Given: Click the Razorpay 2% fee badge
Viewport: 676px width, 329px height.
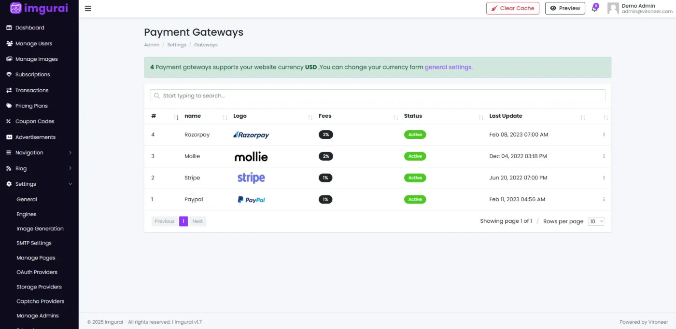Looking at the screenshot, I should [326, 135].
